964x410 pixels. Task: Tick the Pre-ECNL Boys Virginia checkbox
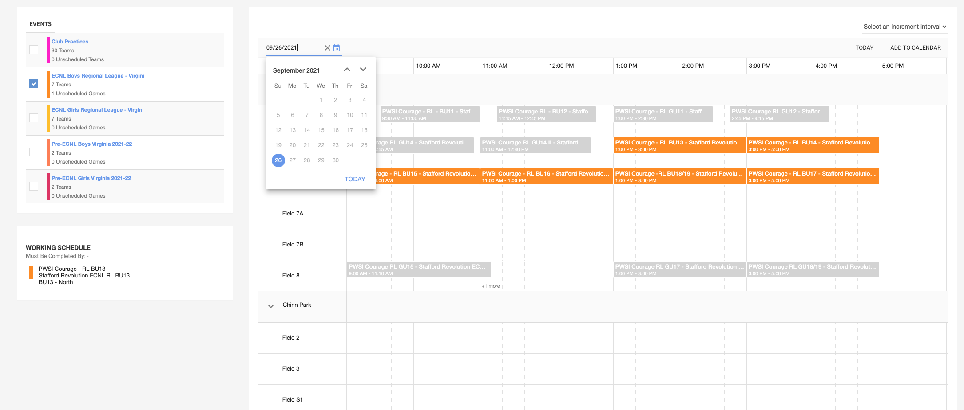(34, 152)
